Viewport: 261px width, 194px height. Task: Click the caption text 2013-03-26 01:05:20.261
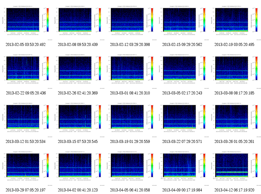pos(234,142)
